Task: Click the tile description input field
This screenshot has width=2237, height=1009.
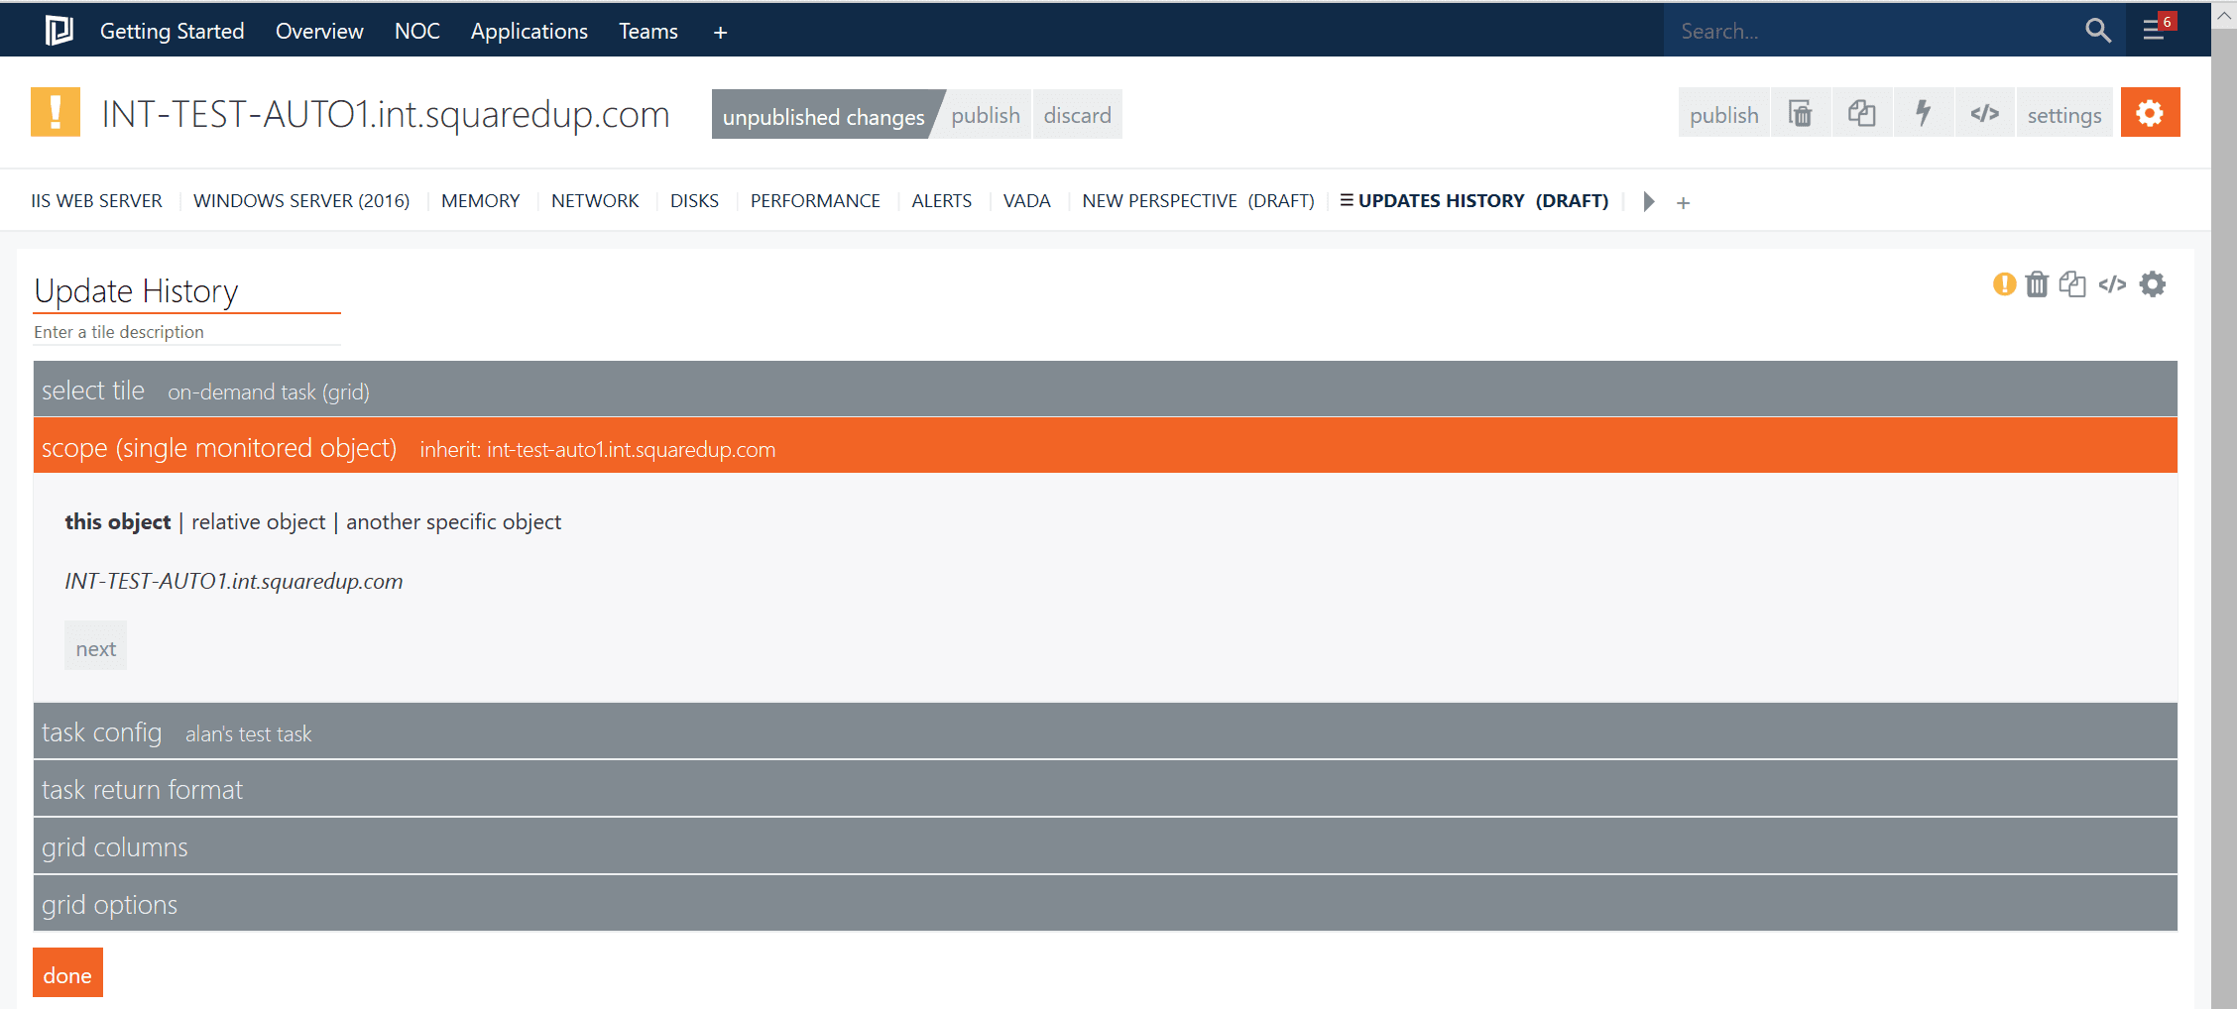Action: 186,333
